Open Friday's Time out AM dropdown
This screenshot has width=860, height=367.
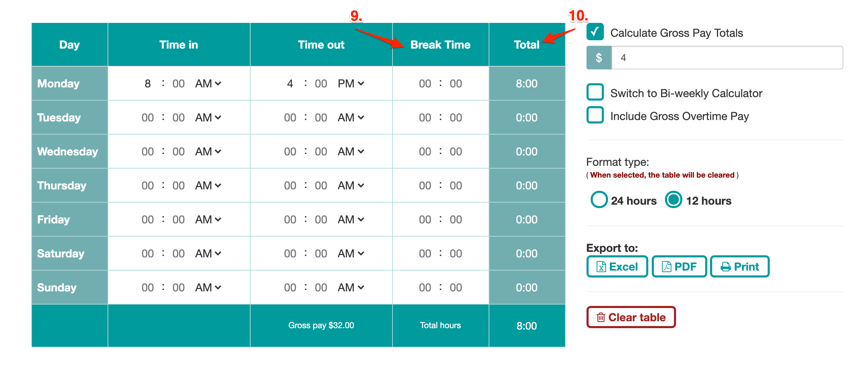(350, 219)
